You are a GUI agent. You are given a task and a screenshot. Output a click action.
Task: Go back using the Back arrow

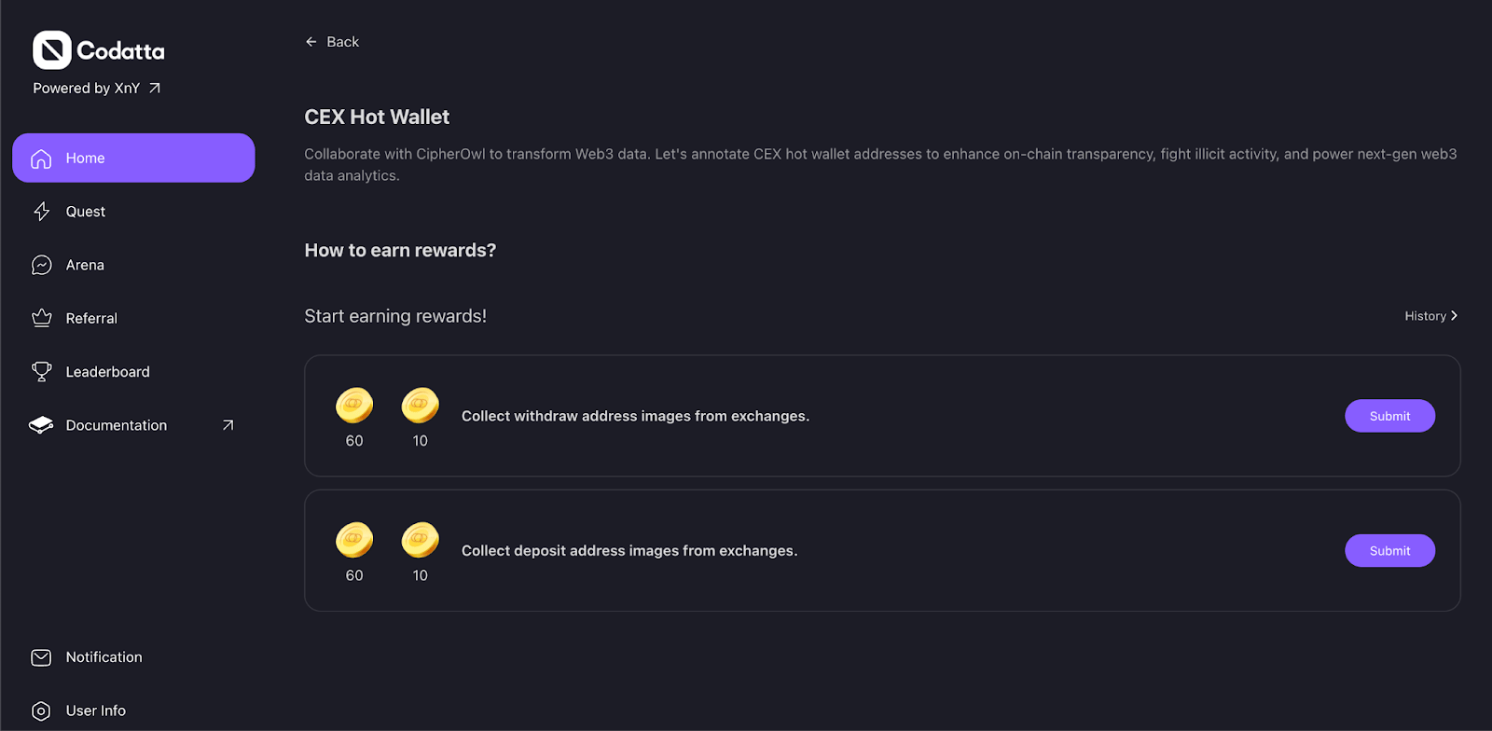[x=311, y=42]
